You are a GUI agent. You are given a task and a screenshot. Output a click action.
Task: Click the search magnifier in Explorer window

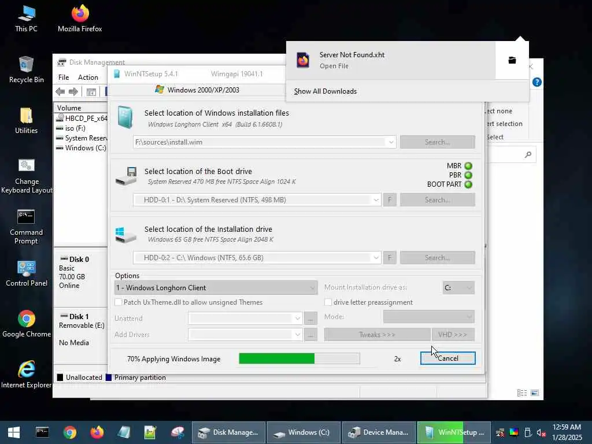528,154
